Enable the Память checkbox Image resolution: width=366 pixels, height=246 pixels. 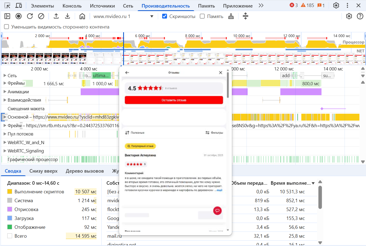tap(202, 16)
